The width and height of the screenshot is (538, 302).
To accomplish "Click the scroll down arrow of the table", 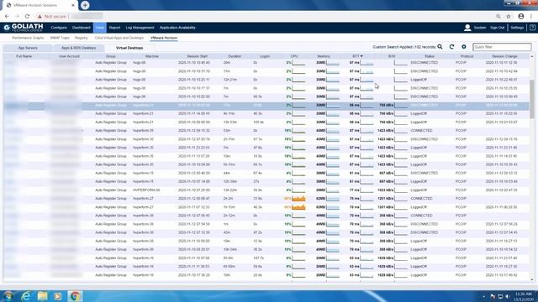I will click(532, 279).
